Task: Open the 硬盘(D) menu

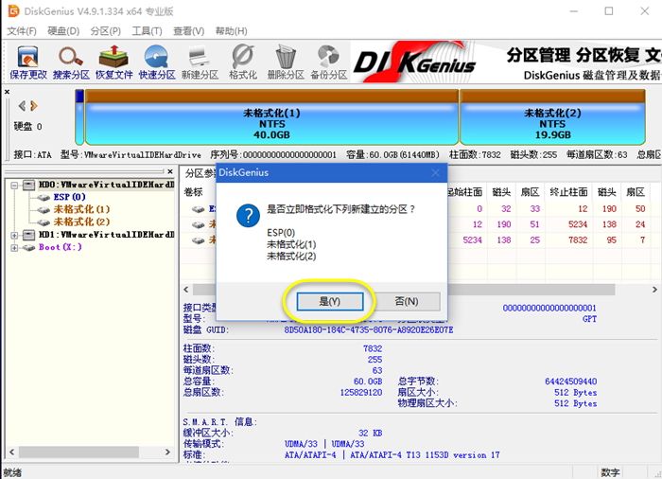Action: point(63,31)
